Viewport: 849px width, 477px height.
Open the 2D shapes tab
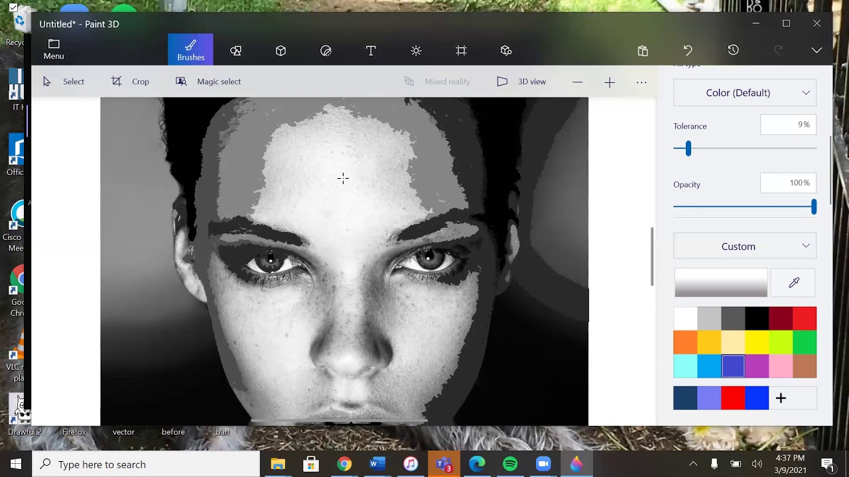click(x=235, y=50)
